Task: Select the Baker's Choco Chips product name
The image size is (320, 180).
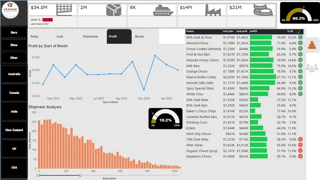Action: pos(201,111)
